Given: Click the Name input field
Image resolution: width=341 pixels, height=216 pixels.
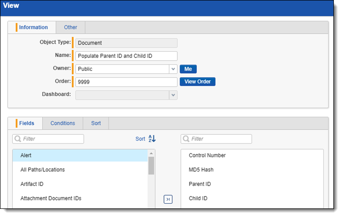Looking at the screenshot, I should point(126,56).
